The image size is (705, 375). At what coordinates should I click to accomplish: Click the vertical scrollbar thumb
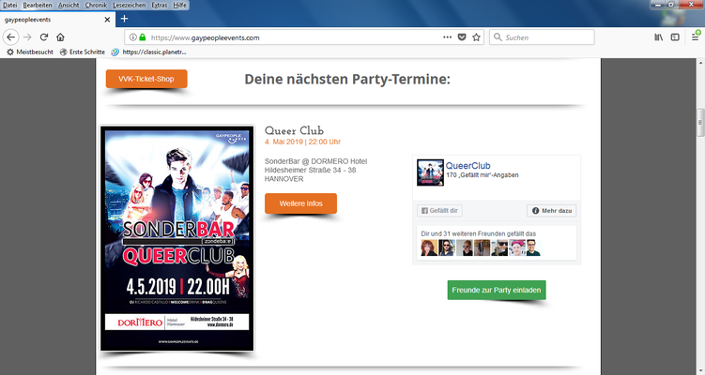tap(700, 121)
